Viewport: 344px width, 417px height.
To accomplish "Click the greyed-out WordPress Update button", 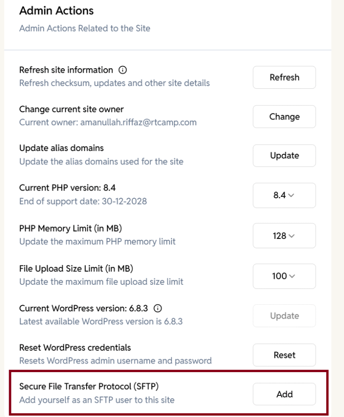I will click(284, 316).
